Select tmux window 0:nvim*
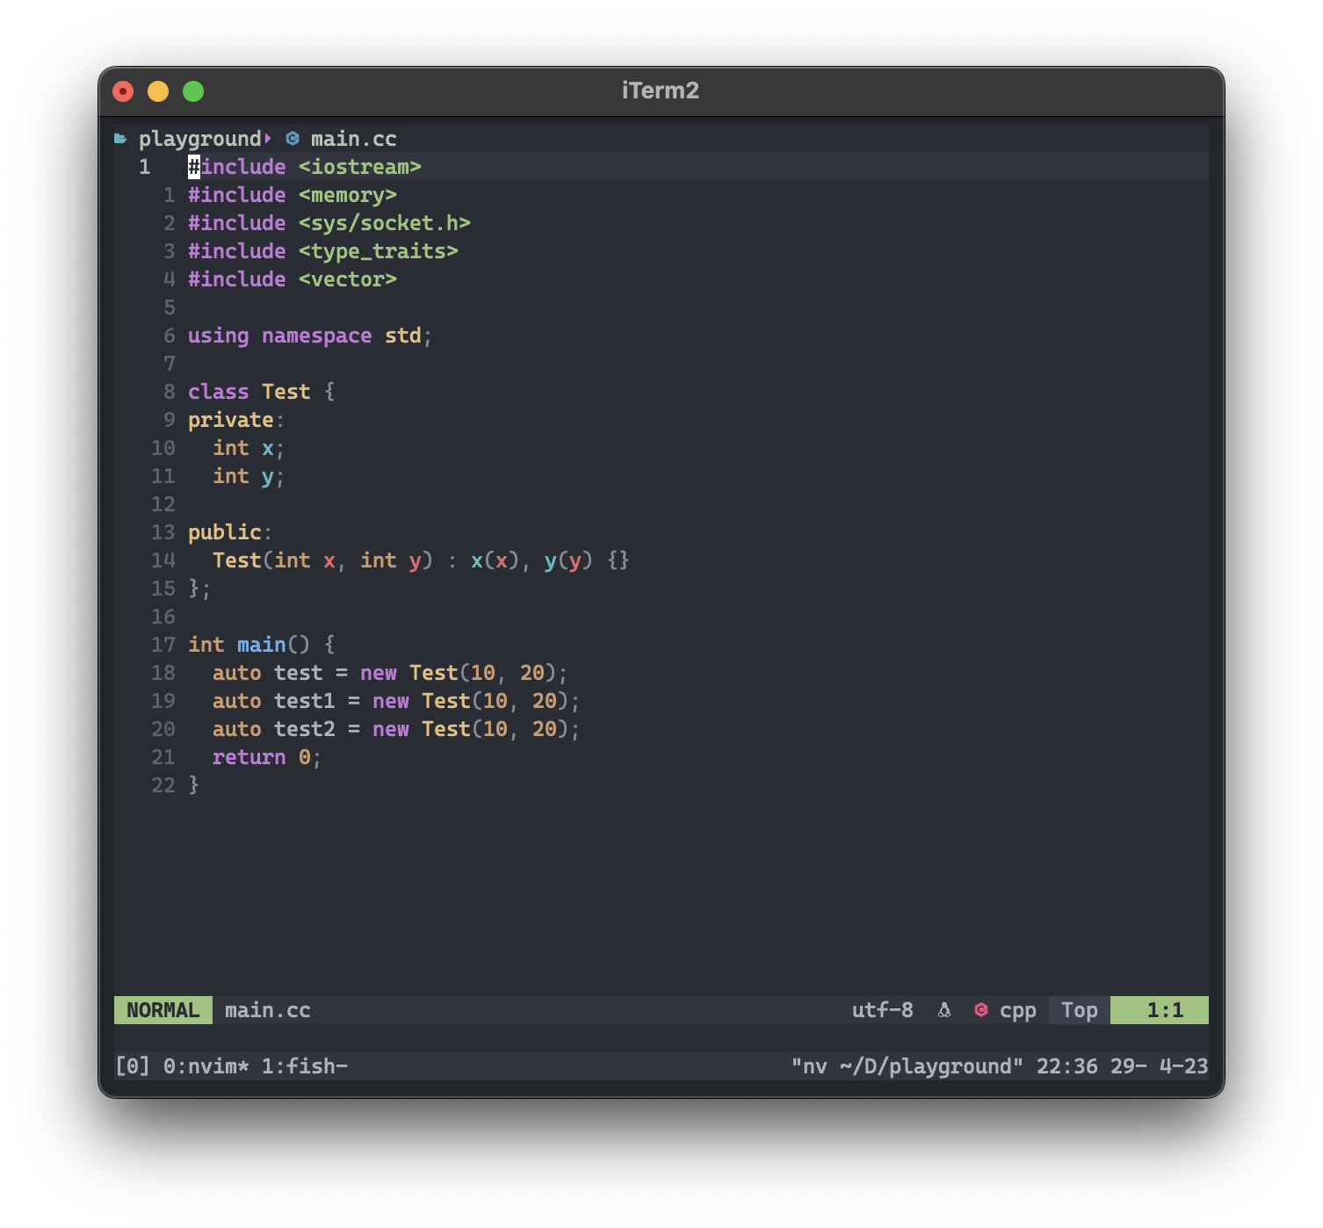This screenshot has height=1228, width=1323. [x=206, y=1066]
